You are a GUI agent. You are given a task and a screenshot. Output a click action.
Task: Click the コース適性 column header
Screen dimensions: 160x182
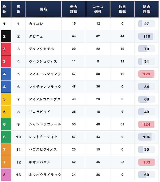[x=98, y=9]
